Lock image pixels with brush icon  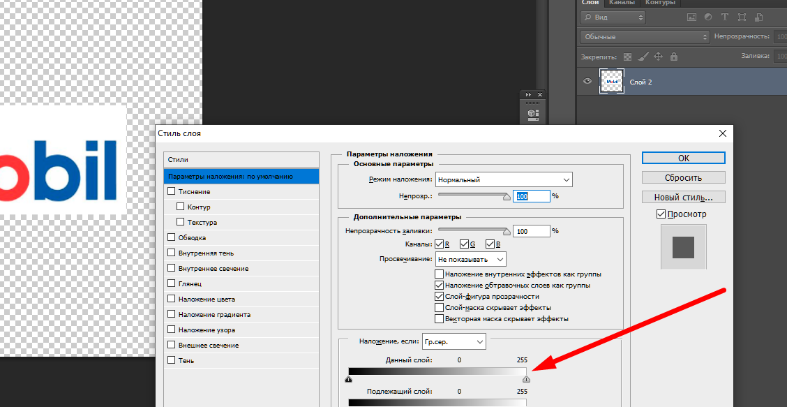click(x=643, y=57)
